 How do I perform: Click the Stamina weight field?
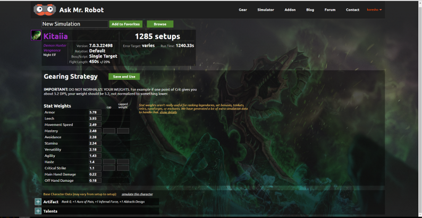click(95, 143)
